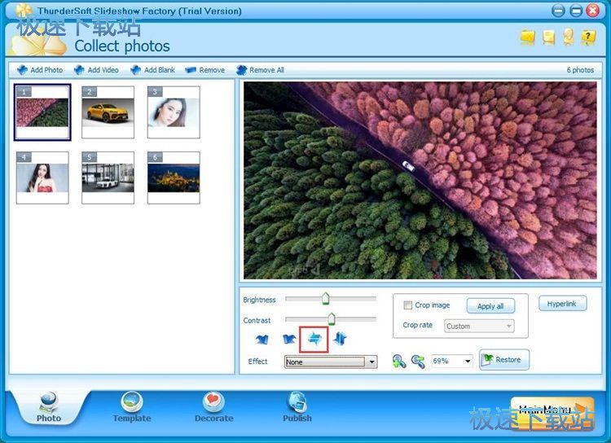The width and height of the screenshot is (611, 443).
Task: Click the Hyperlink button
Action: point(562,304)
